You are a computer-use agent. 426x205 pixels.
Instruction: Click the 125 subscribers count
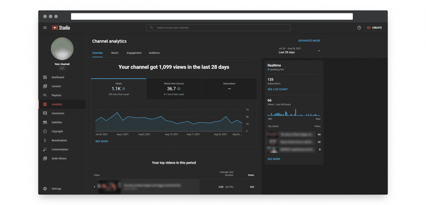pyautogui.click(x=270, y=79)
